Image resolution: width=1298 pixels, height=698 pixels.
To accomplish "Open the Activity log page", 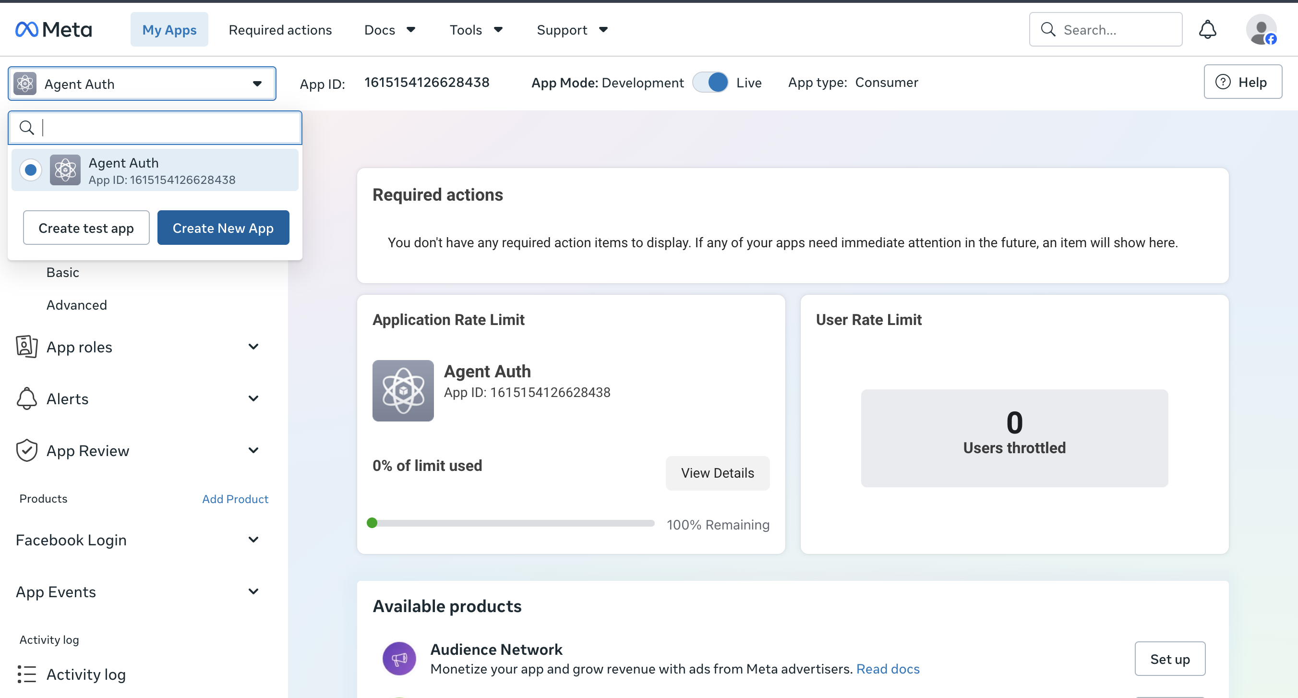I will coord(85,674).
